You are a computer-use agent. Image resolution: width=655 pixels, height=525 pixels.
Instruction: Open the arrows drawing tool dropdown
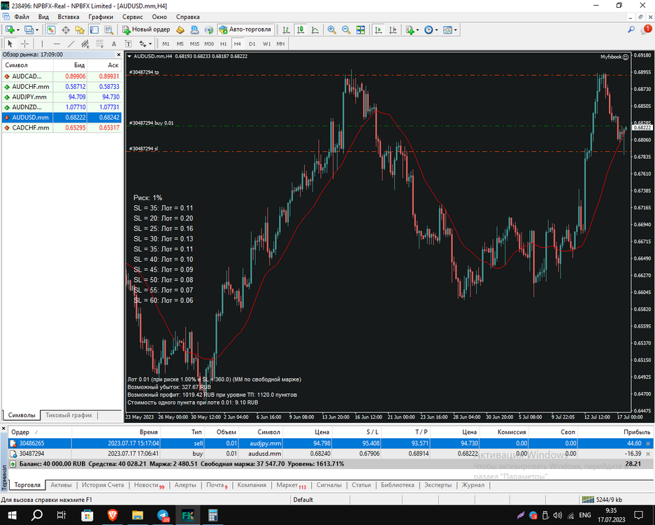150,43
